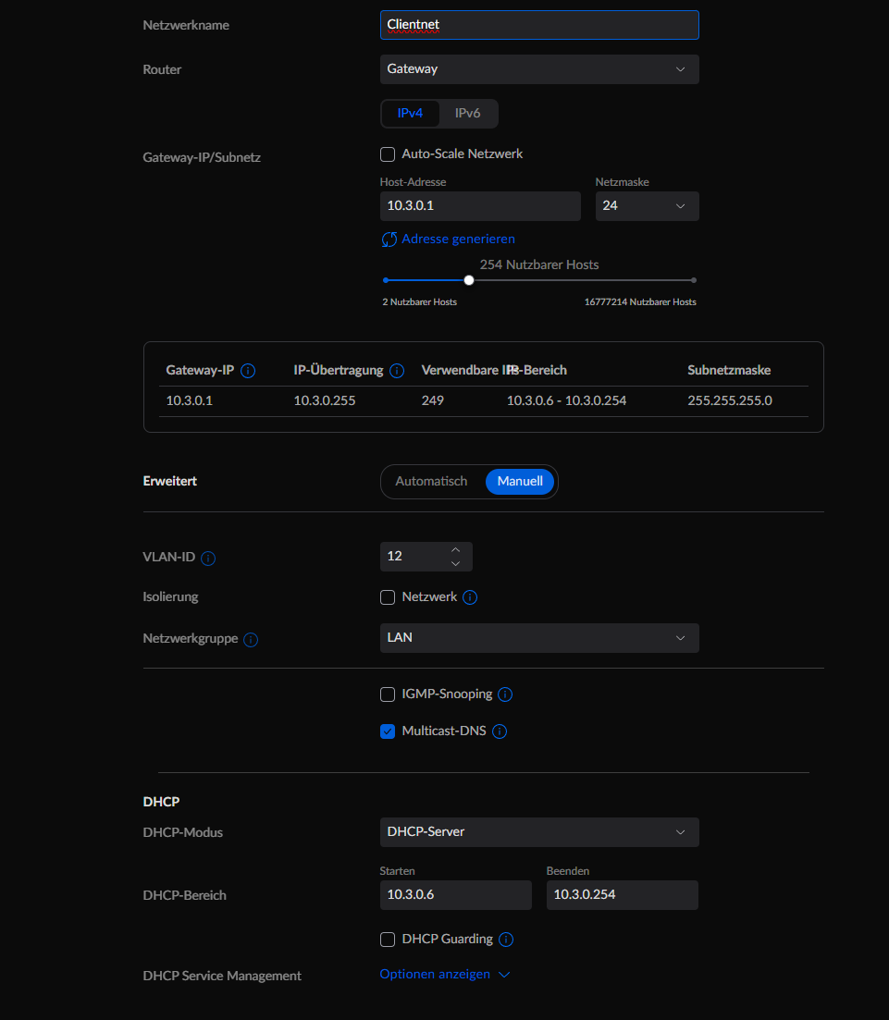Screen dimensions: 889x1020
Task: Enable the DHCP Guarding checkbox
Action: coord(388,940)
